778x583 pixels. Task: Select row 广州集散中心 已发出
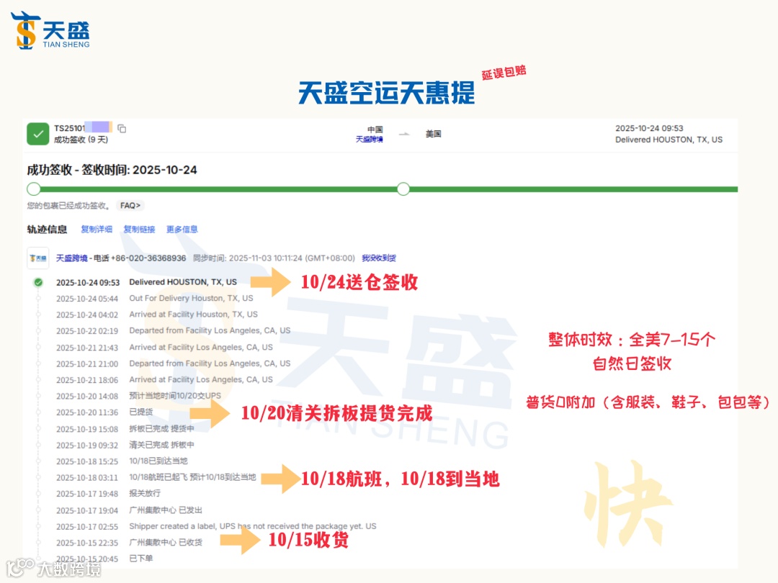point(129,510)
